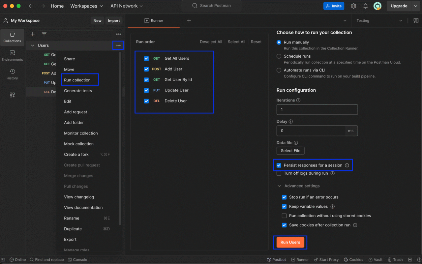The width and height of the screenshot is (422, 264).
Task: Click the plus icon to create a collection
Action: 32,34
